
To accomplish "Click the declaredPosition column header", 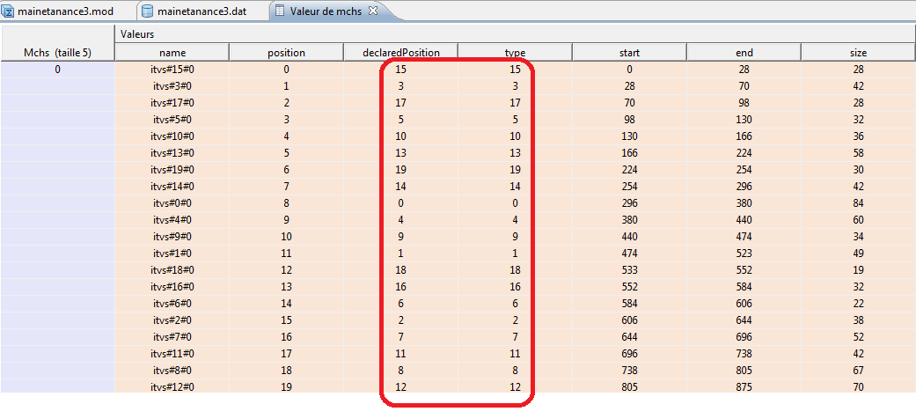I will pos(400,53).
